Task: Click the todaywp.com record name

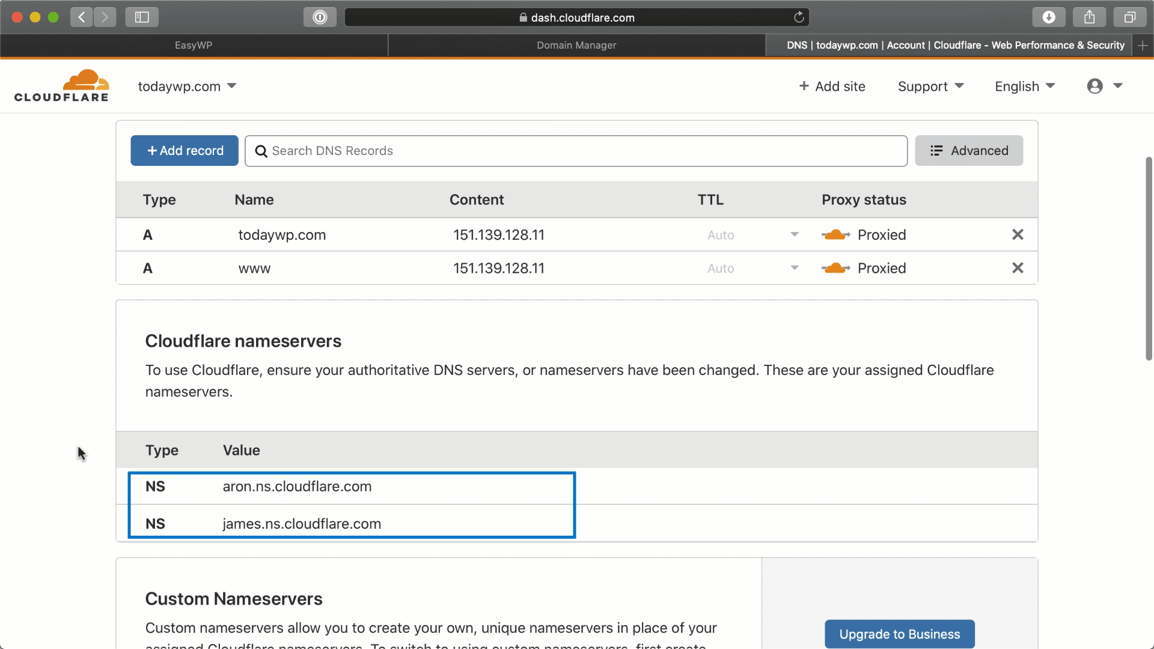Action: (282, 234)
